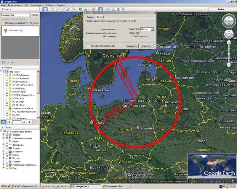237x189 pixels.
Task: Collapse the Слои panel triangle
Action: 2,127
